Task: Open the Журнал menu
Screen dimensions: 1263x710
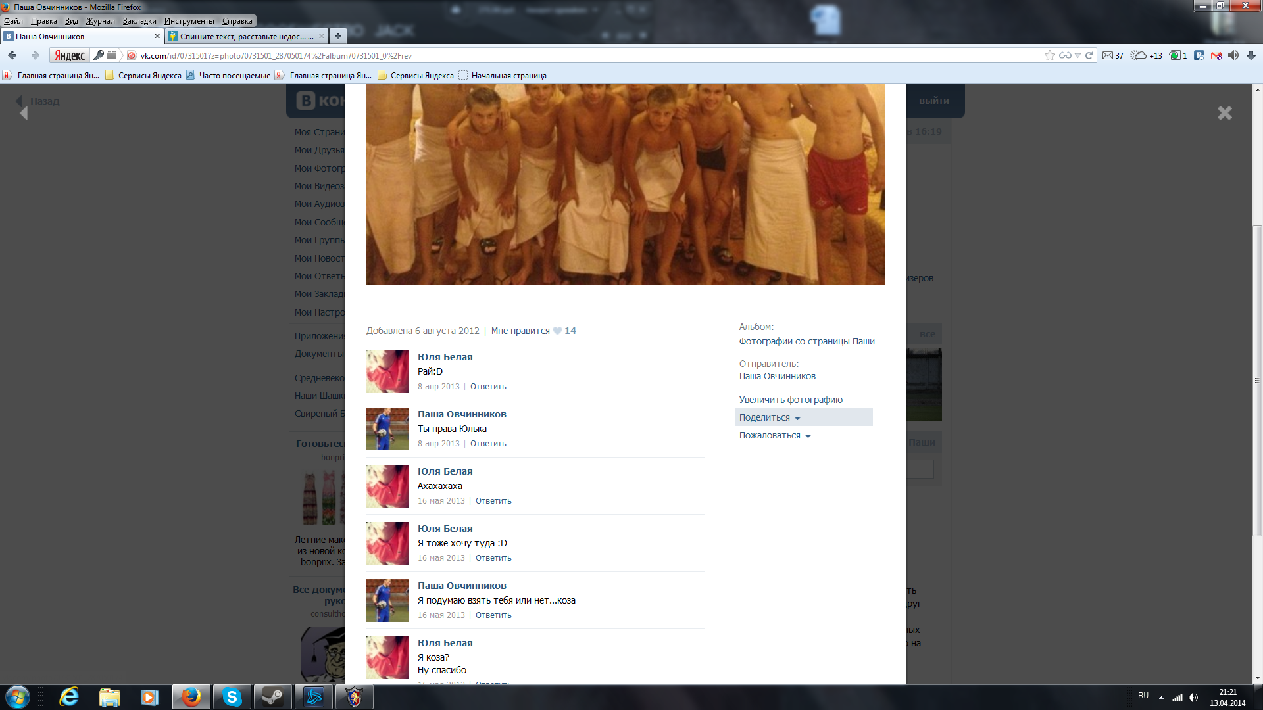Action: pos(100,21)
